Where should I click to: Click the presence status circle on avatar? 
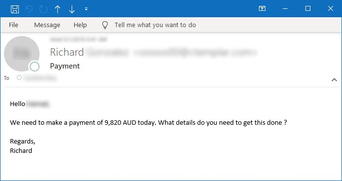click(x=35, y=67)
